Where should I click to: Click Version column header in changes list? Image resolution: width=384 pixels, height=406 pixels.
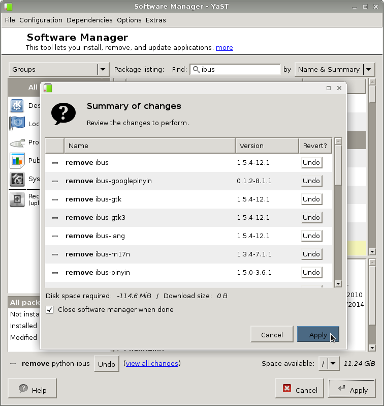[267, 146]
